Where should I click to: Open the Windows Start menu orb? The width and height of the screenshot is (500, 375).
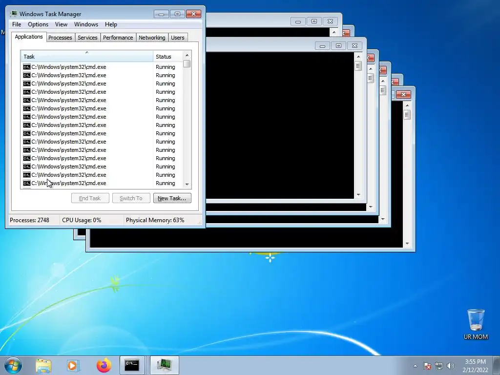[13, 365]
